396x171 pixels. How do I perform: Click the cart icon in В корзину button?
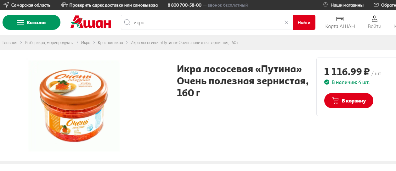coord(335,101)
